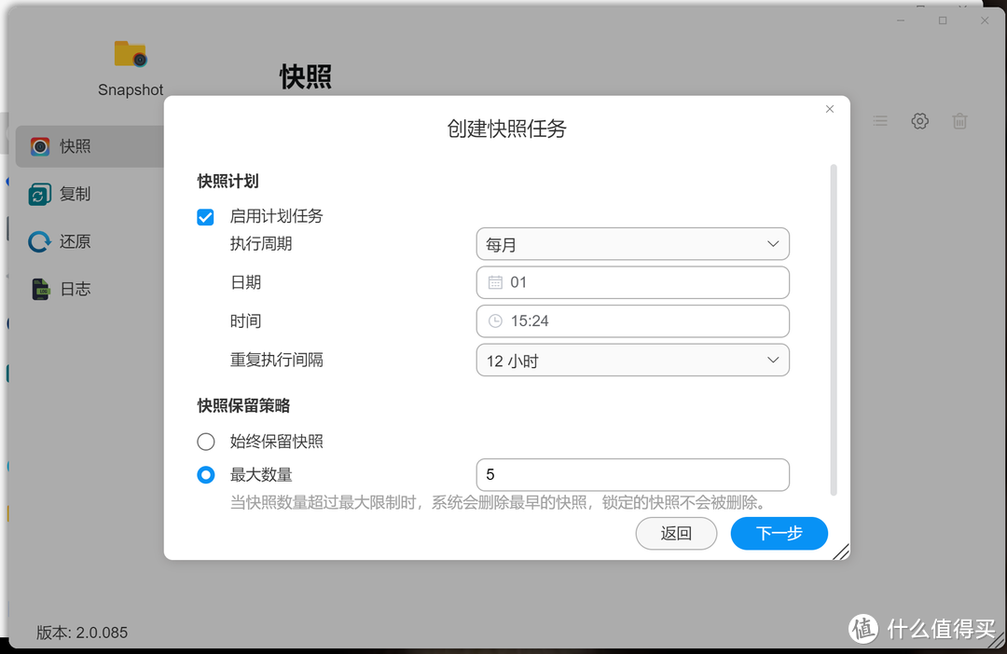This screenshot has width=1007, height=654.
Task: Click the trash delete icon in the toolbar
Action: [x=959, y=121]
